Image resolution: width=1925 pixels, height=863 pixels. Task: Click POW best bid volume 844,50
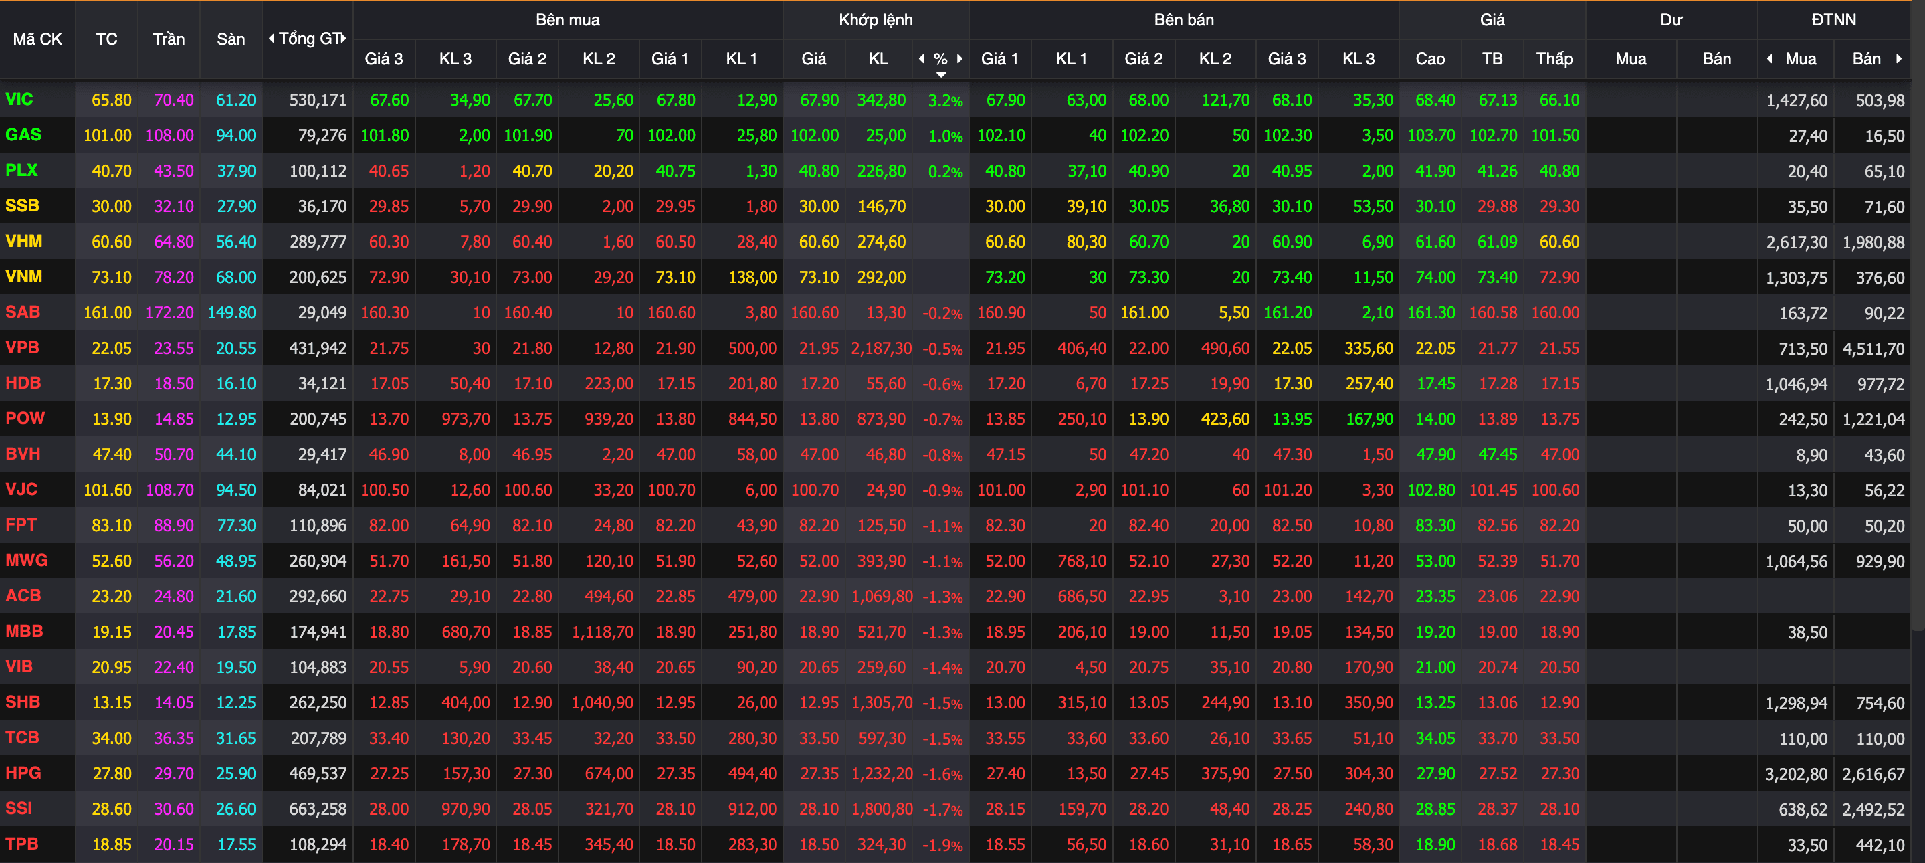(x=752, y=419)
